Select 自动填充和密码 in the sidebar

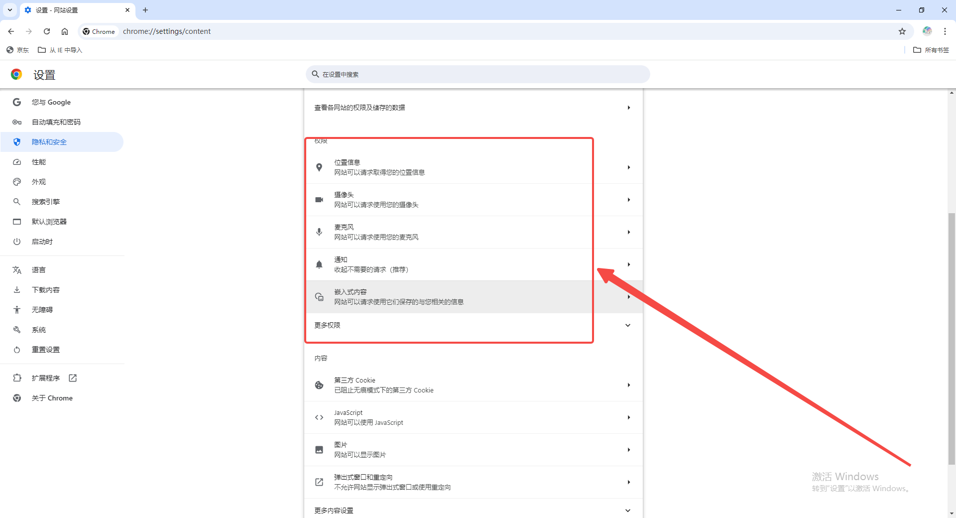62,122
